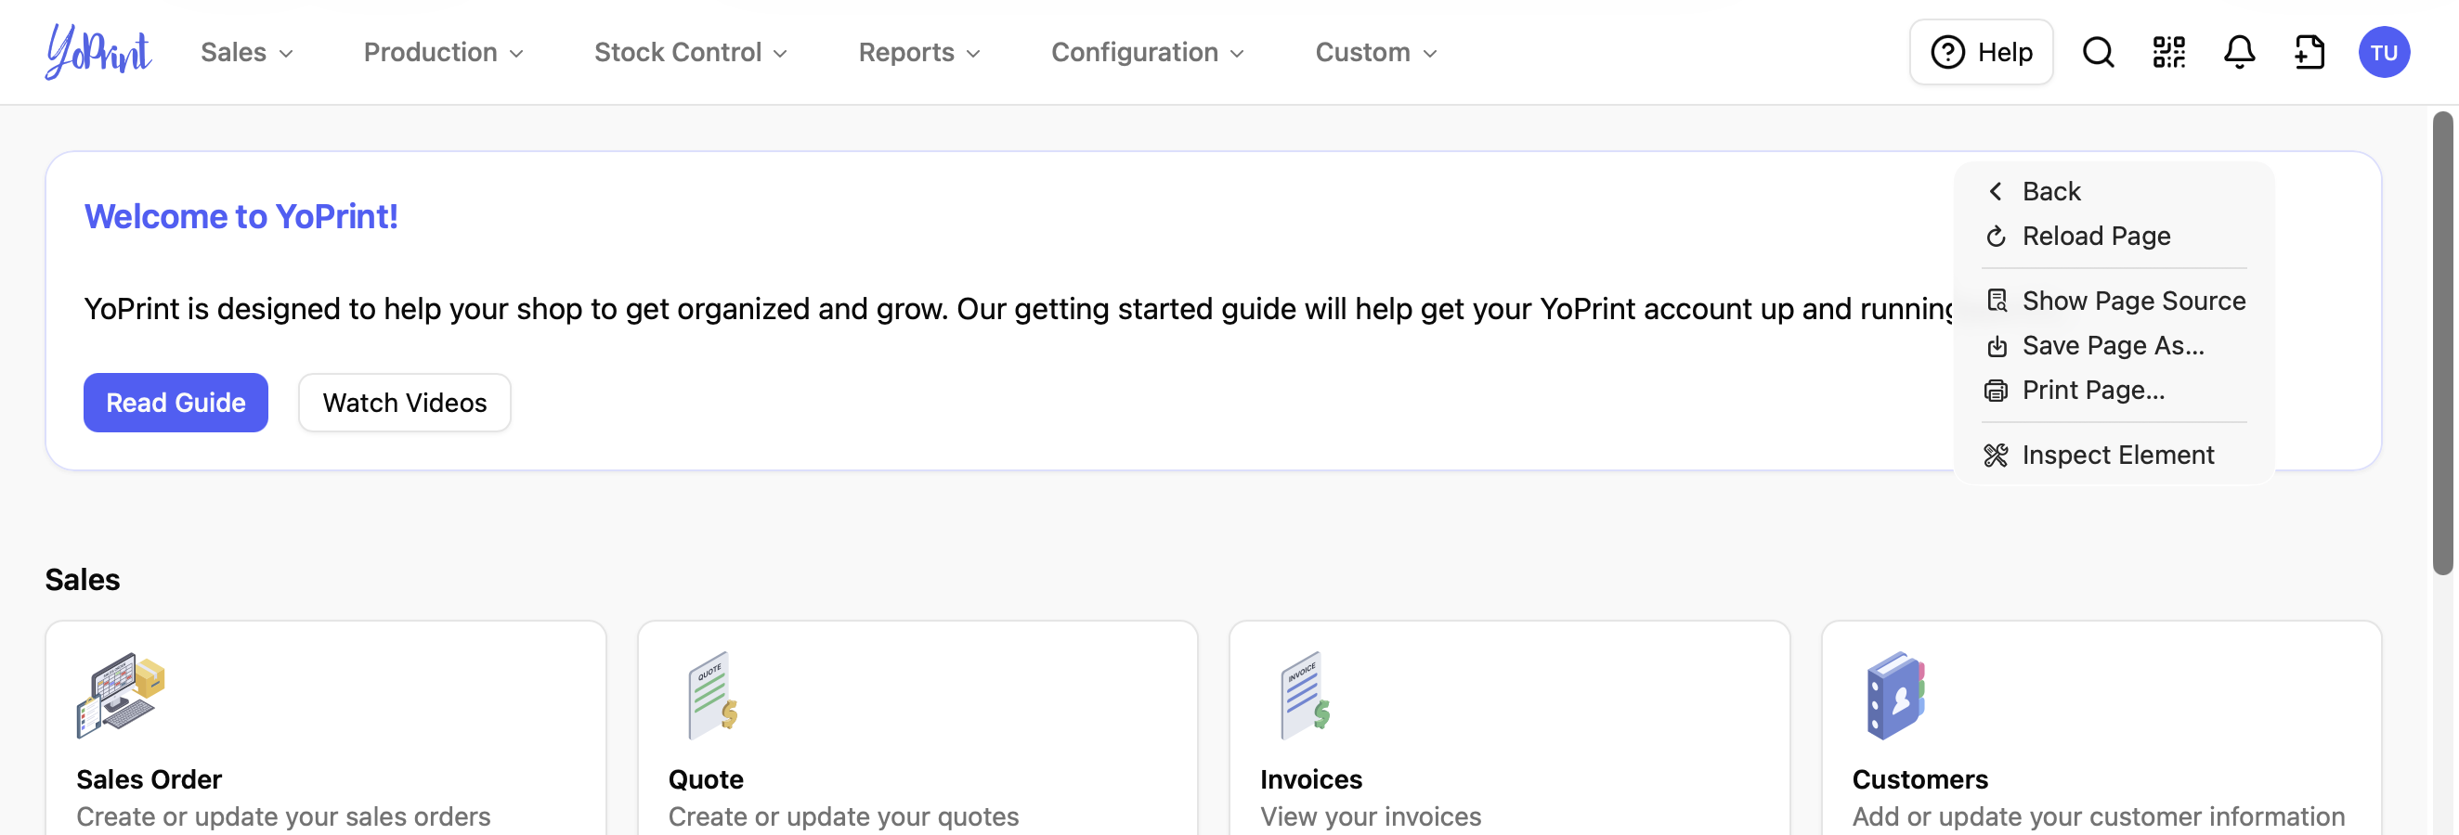Click the Quote document icon

click(x=714, y=696)
